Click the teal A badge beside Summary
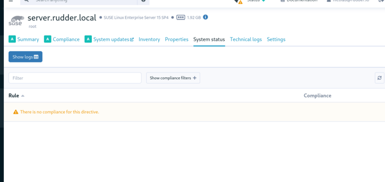The width and height of the screenshot is (385, 182). (x=13, y=39)
